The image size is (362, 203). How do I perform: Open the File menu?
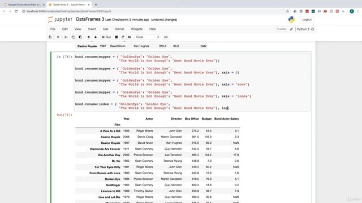tap(53, 29)
